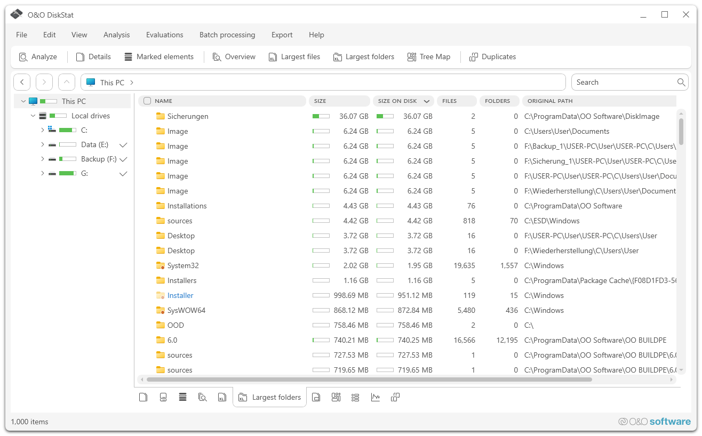This screenshot has width=702, height=436.
Task: Sort by the FOLDERS column header
Action: (x=499, y=101)
